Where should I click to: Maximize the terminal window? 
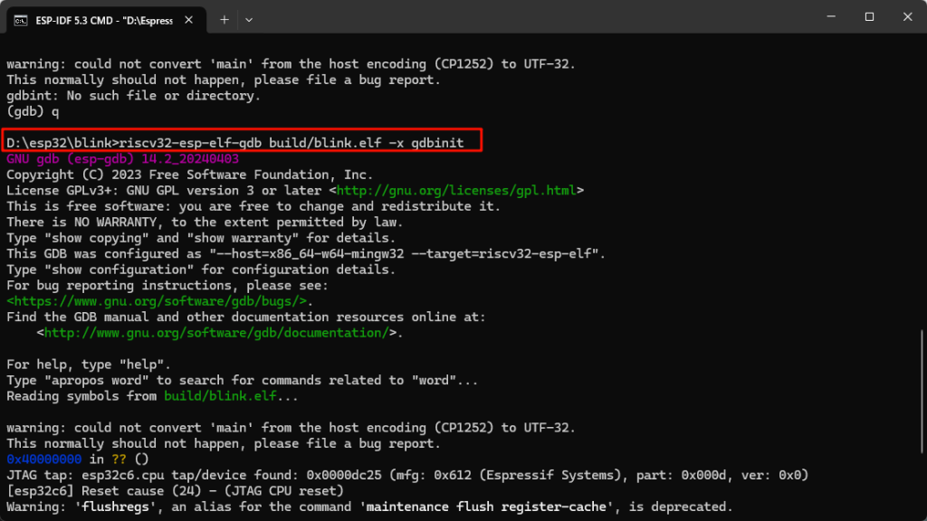[x=868, y=17]
